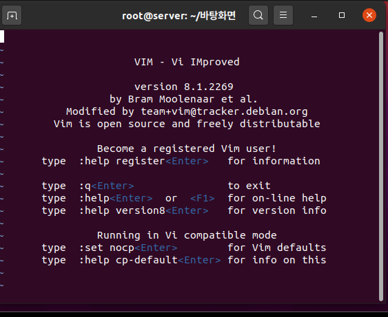Click the window title root@server
The width and height of the screenshot is (388, 317).
tap(178, 16)
